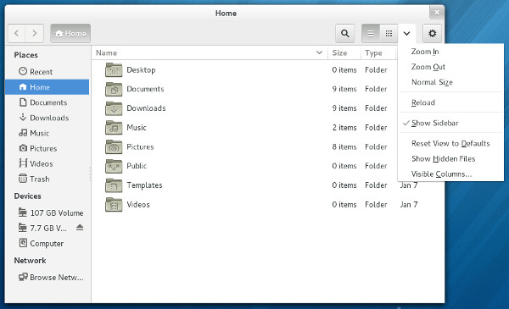Open Visible Columns dialog entry
Screen dimensions: 509x309
(x=450, y=174)
